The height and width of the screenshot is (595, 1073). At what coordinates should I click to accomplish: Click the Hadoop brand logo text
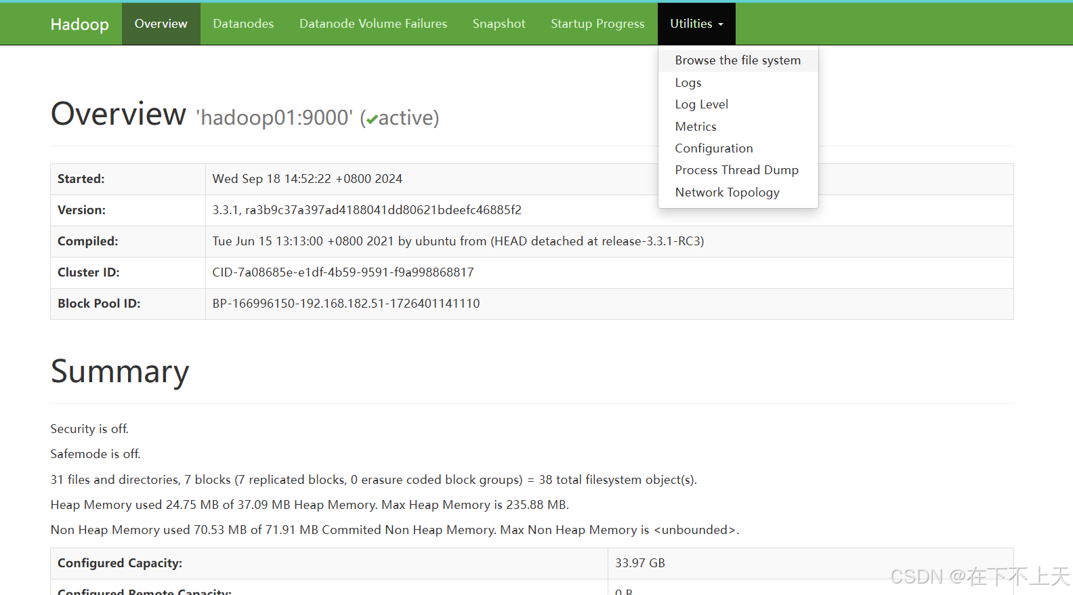(x=79, y=24)
